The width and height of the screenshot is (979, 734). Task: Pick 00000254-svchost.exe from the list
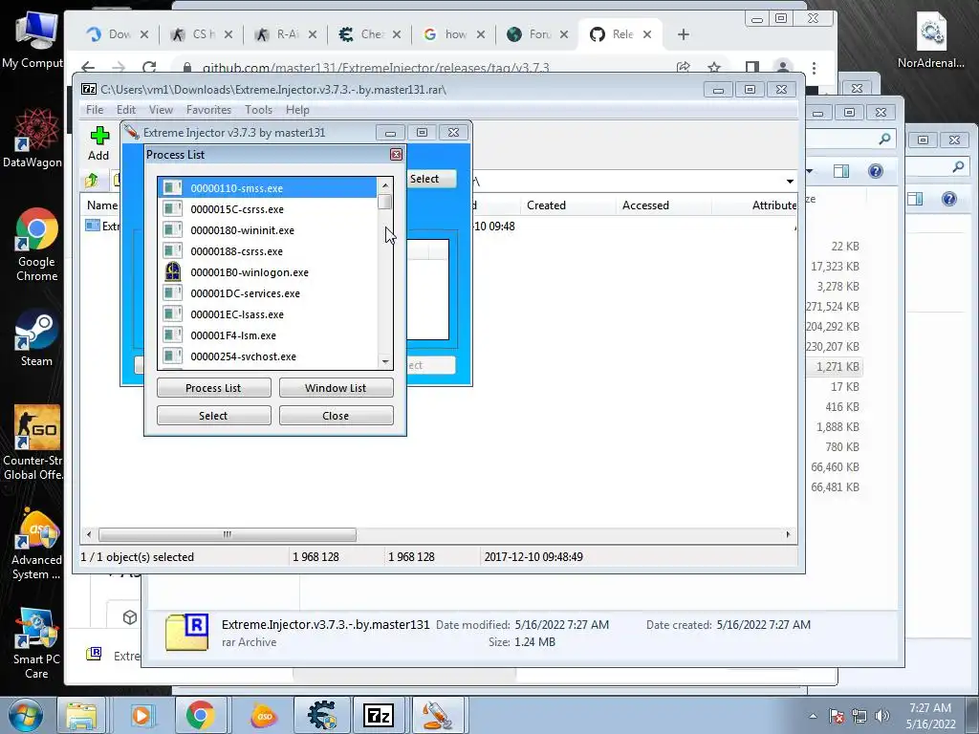coord(268,356)
